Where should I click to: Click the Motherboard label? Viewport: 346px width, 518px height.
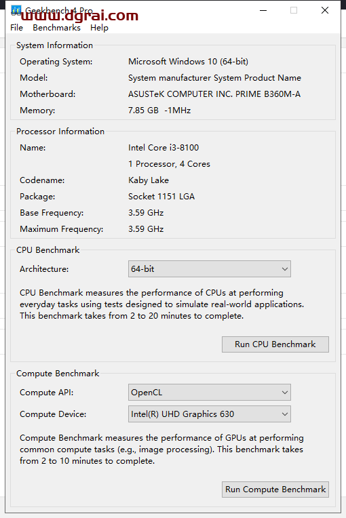click(x=47, y=94)
